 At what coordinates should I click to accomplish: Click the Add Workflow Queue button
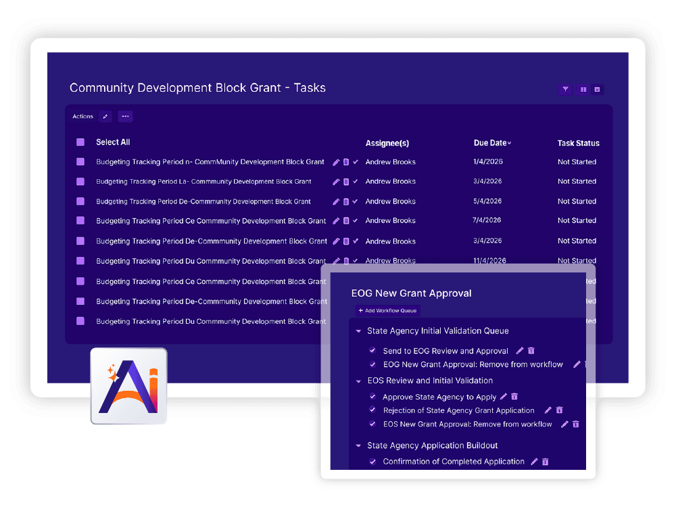click(x=388, y=310)
